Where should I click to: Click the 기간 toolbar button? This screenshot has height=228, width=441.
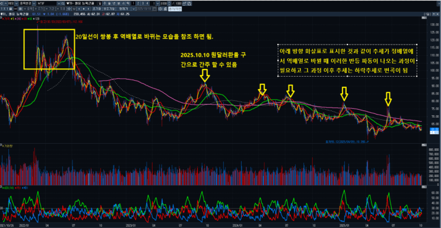[50, 9]
